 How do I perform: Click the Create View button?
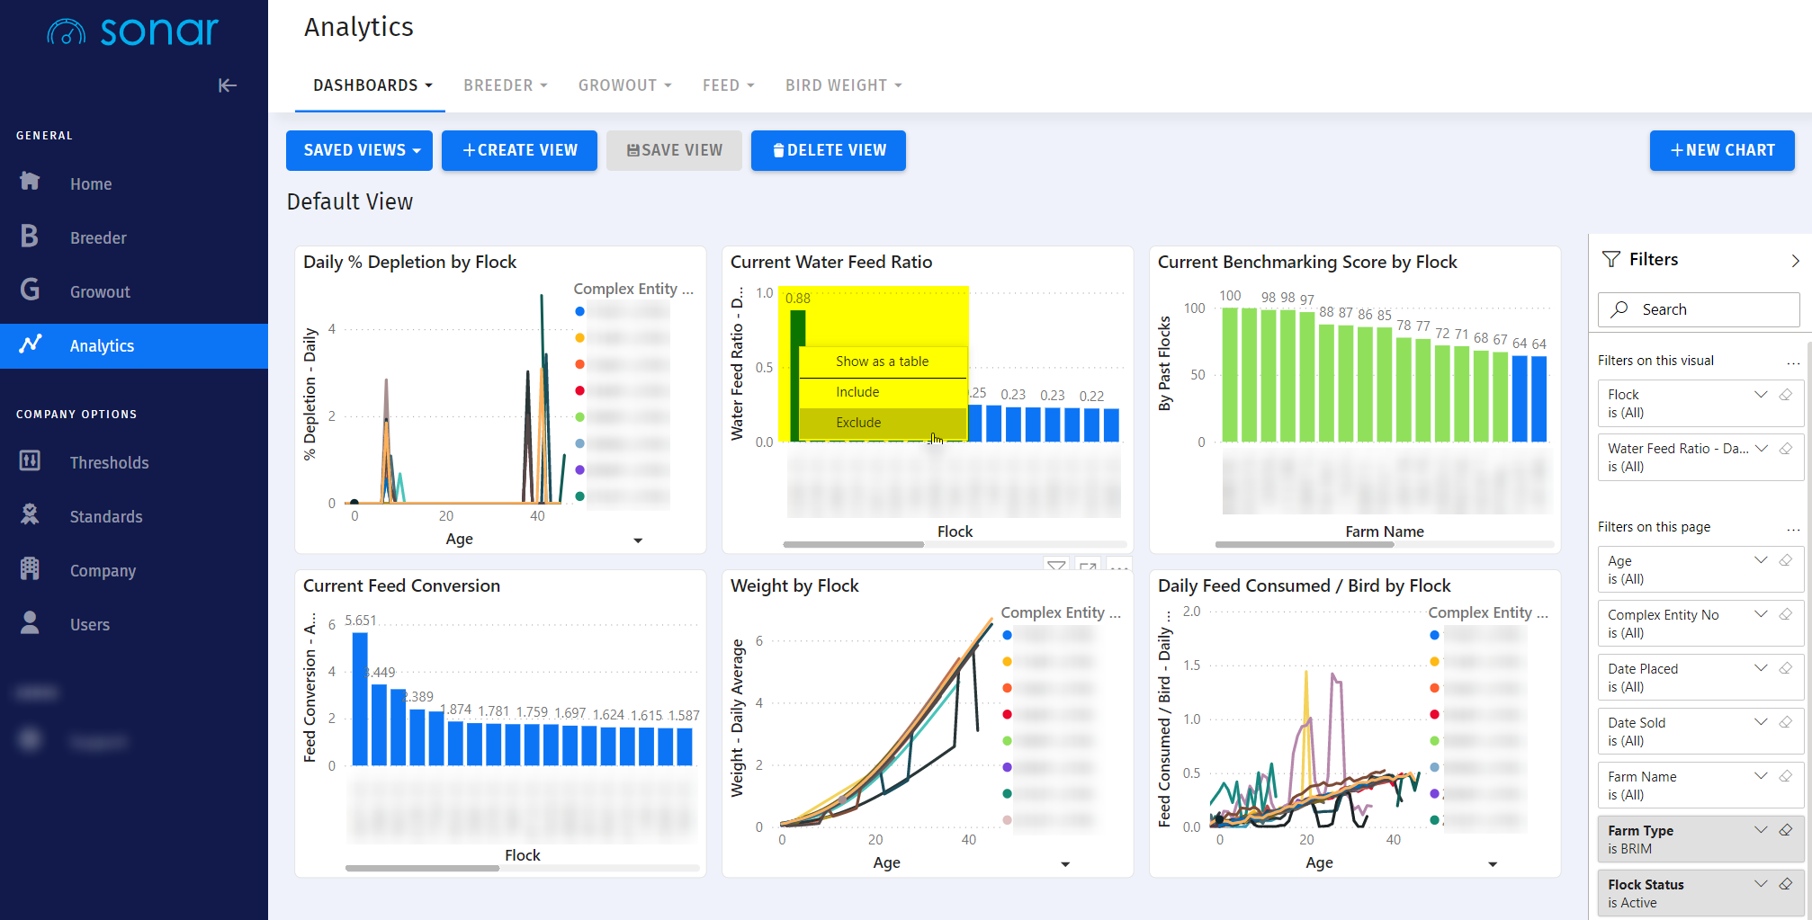(519, 150)
